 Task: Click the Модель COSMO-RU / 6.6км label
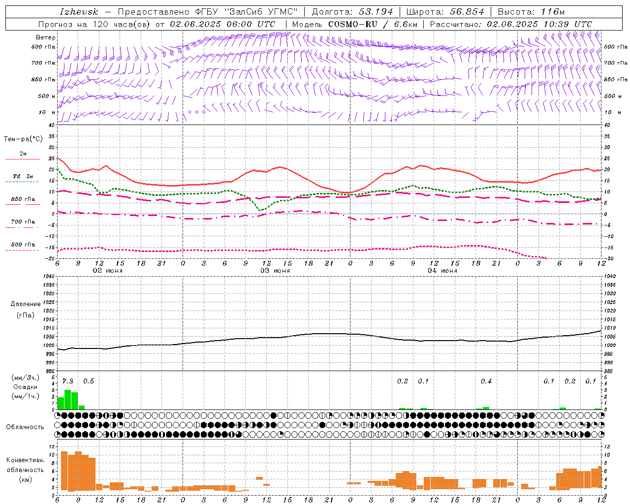[355, 24]
